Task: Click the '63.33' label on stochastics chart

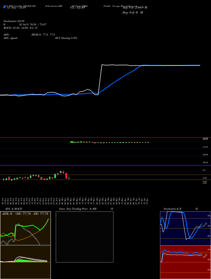Action: 205,224
